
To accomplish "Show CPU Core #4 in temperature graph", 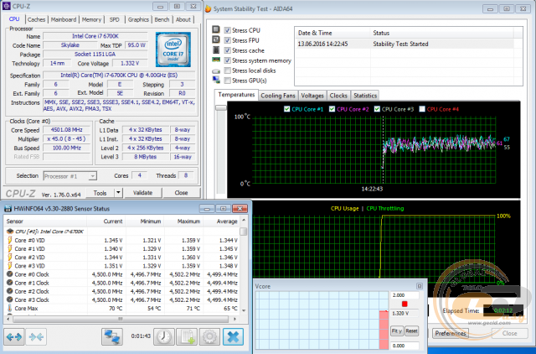I will tap(422, 109).
